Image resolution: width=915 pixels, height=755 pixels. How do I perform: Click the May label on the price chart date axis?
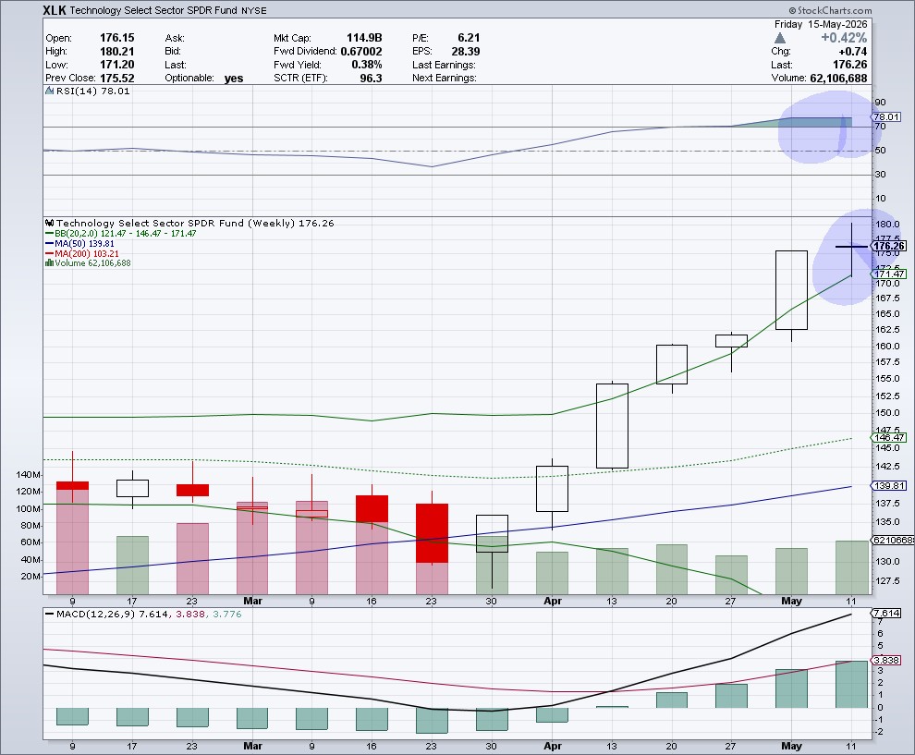coord(791,601)
